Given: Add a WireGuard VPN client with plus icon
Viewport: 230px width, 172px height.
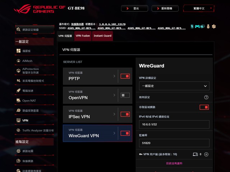Looking at the screenshot, I should point(206,154).
